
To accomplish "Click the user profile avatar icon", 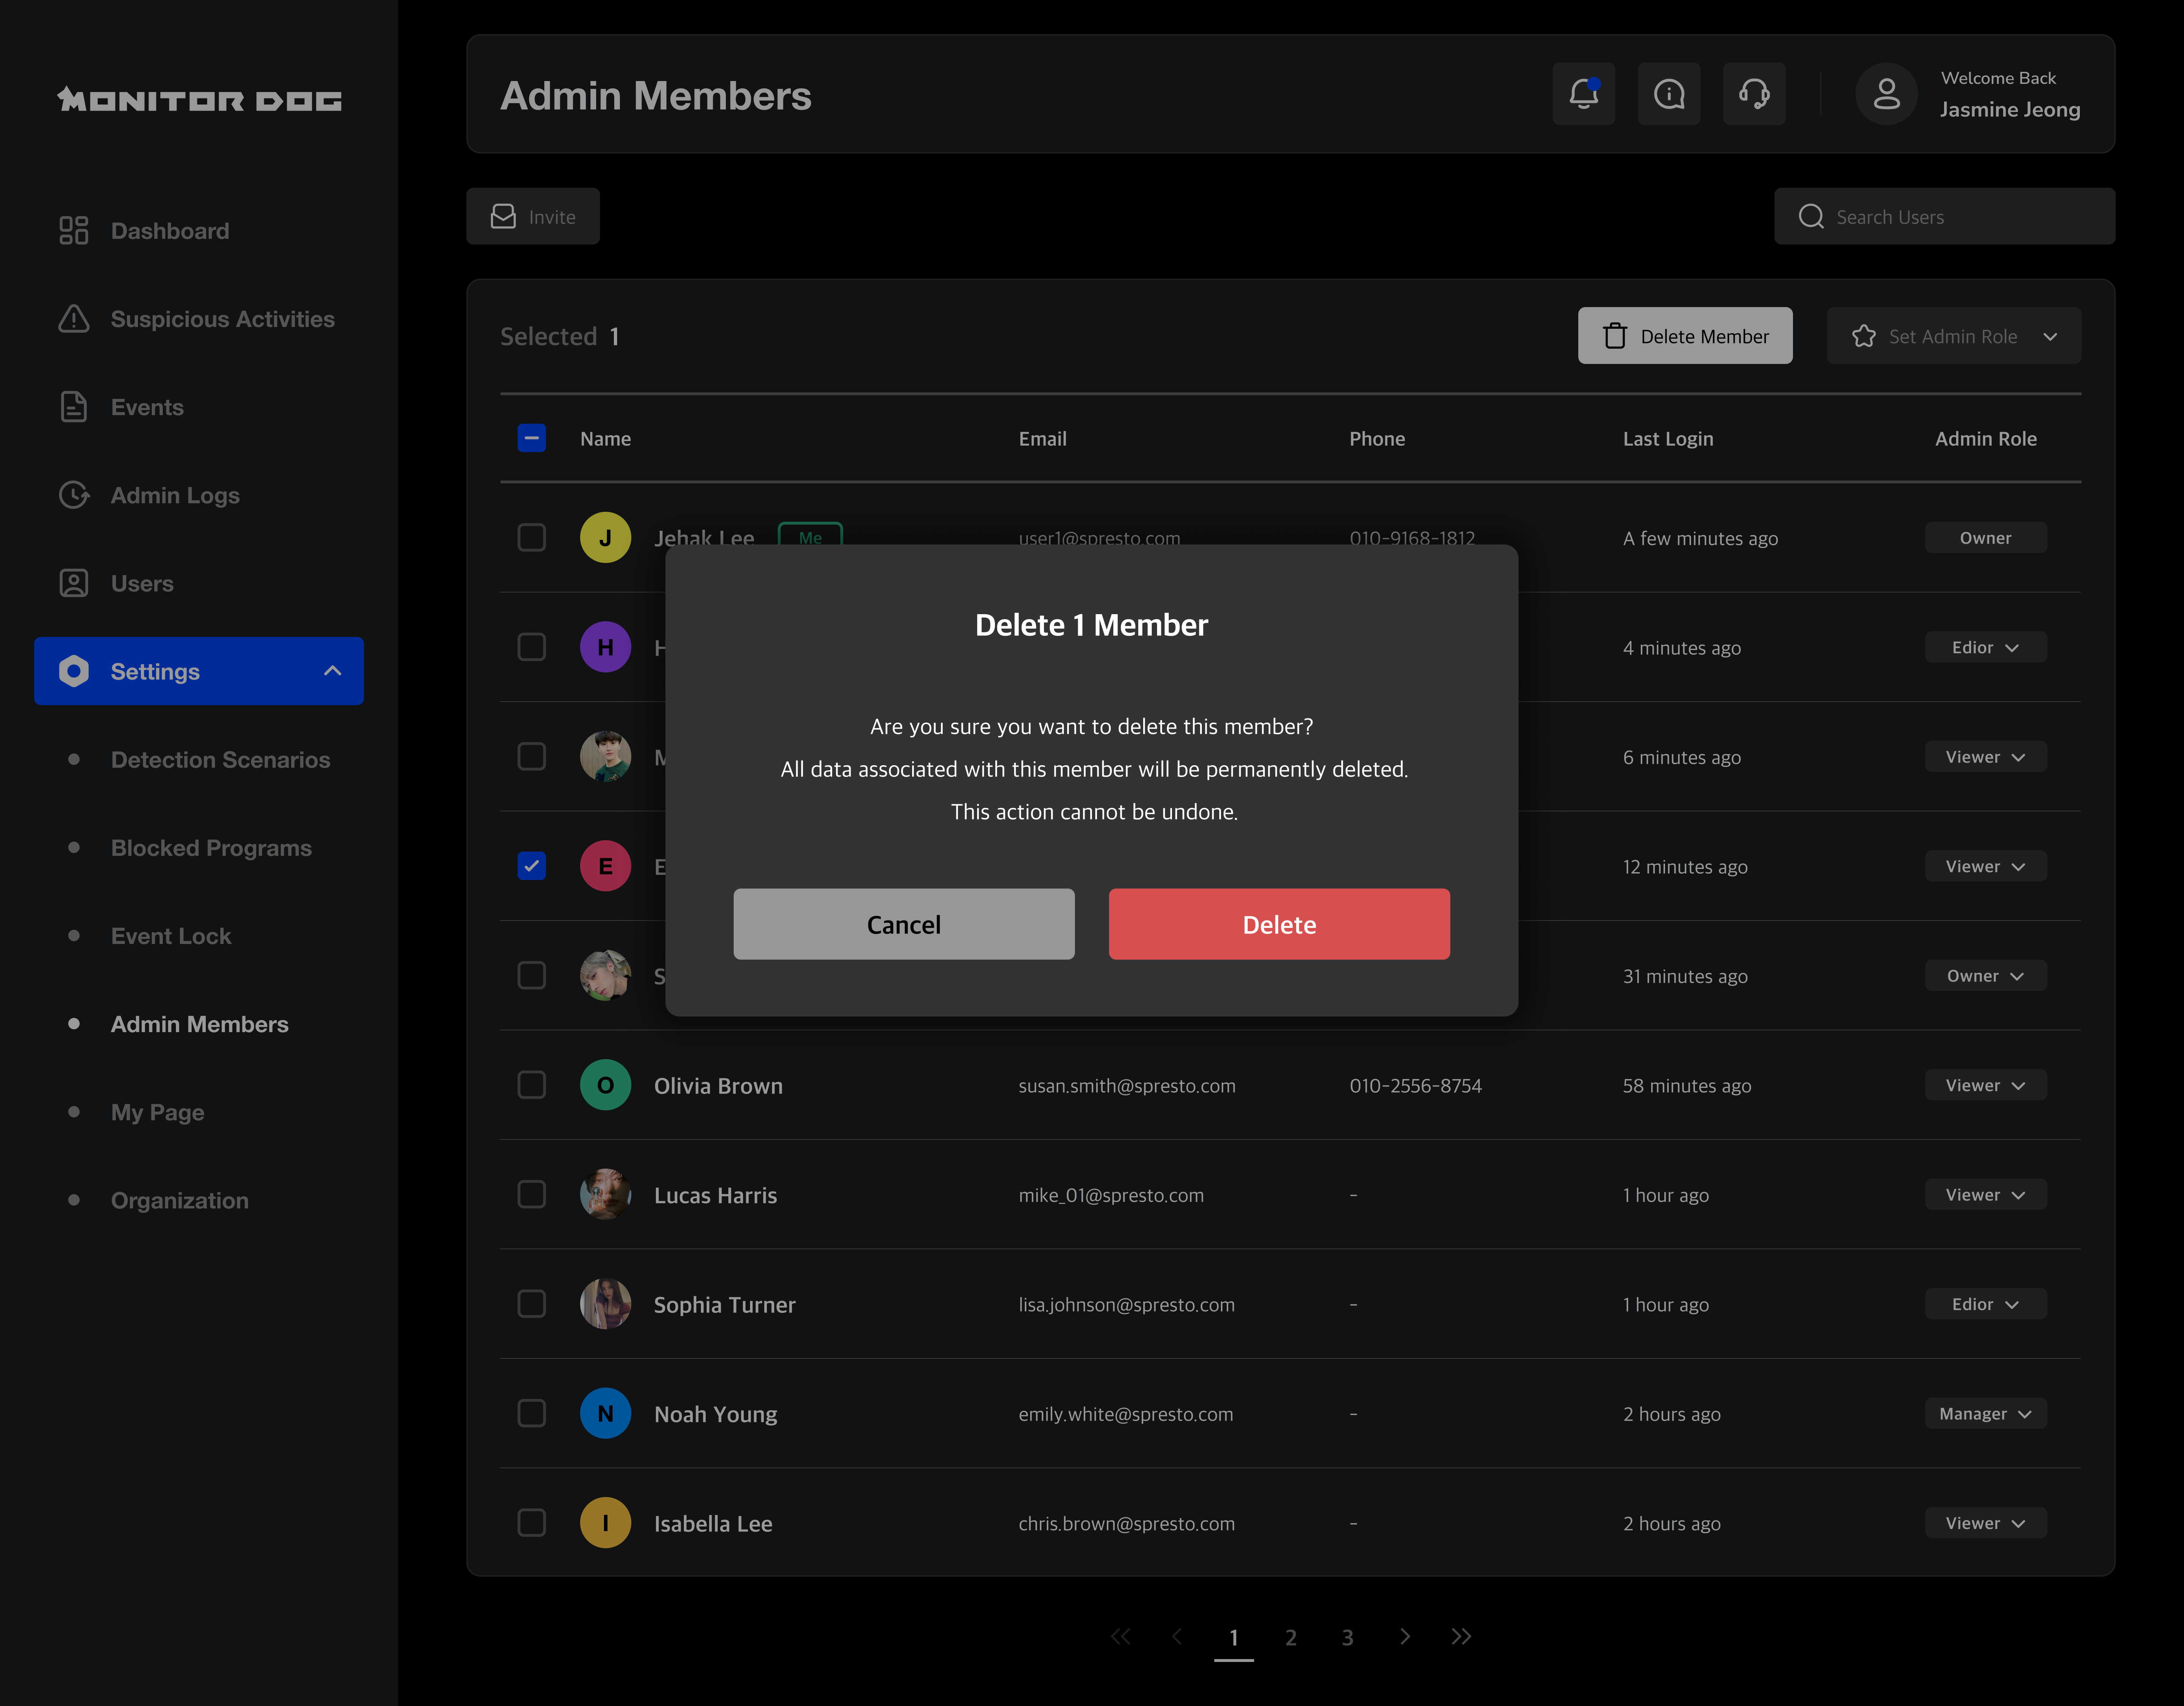I will (1886, 94).
